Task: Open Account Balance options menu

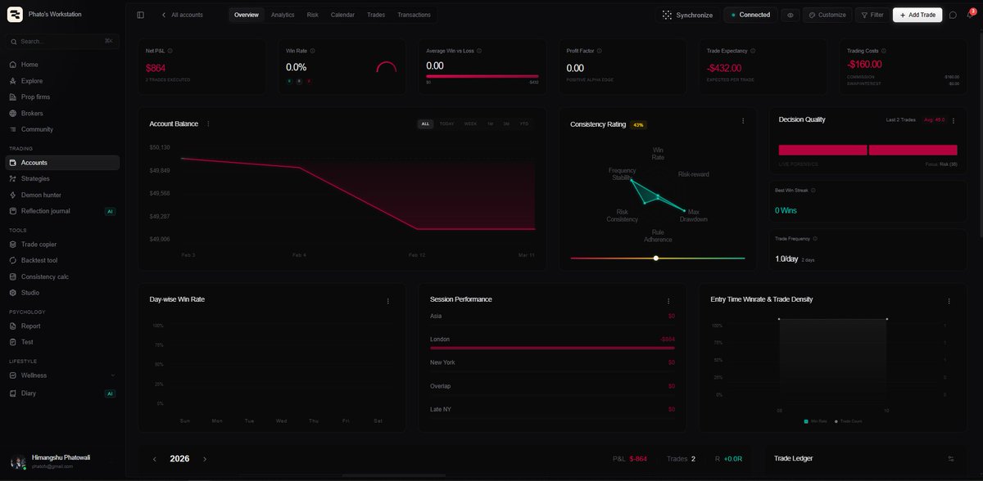Action: tap(208, 124)
